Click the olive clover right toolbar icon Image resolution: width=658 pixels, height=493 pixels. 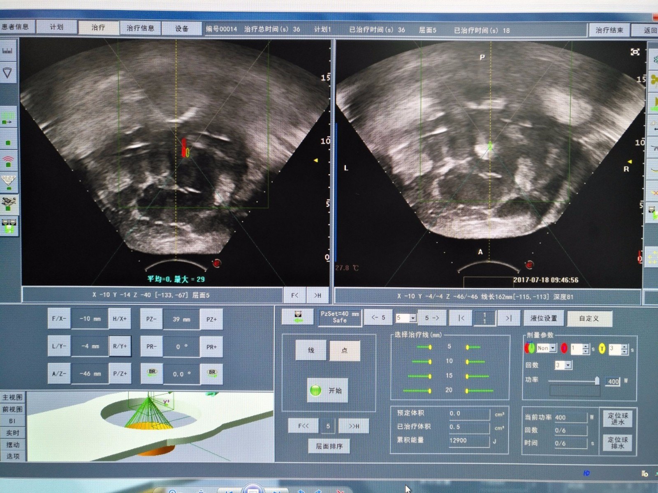(x=653, y=80)
